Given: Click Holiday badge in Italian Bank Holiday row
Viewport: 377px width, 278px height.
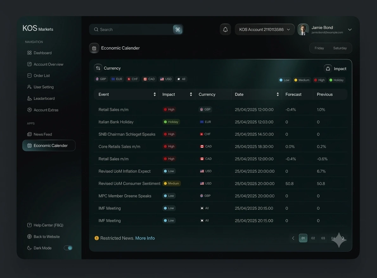Looking at the screenshot, I should pyautogui.click(x=171, y=122).
